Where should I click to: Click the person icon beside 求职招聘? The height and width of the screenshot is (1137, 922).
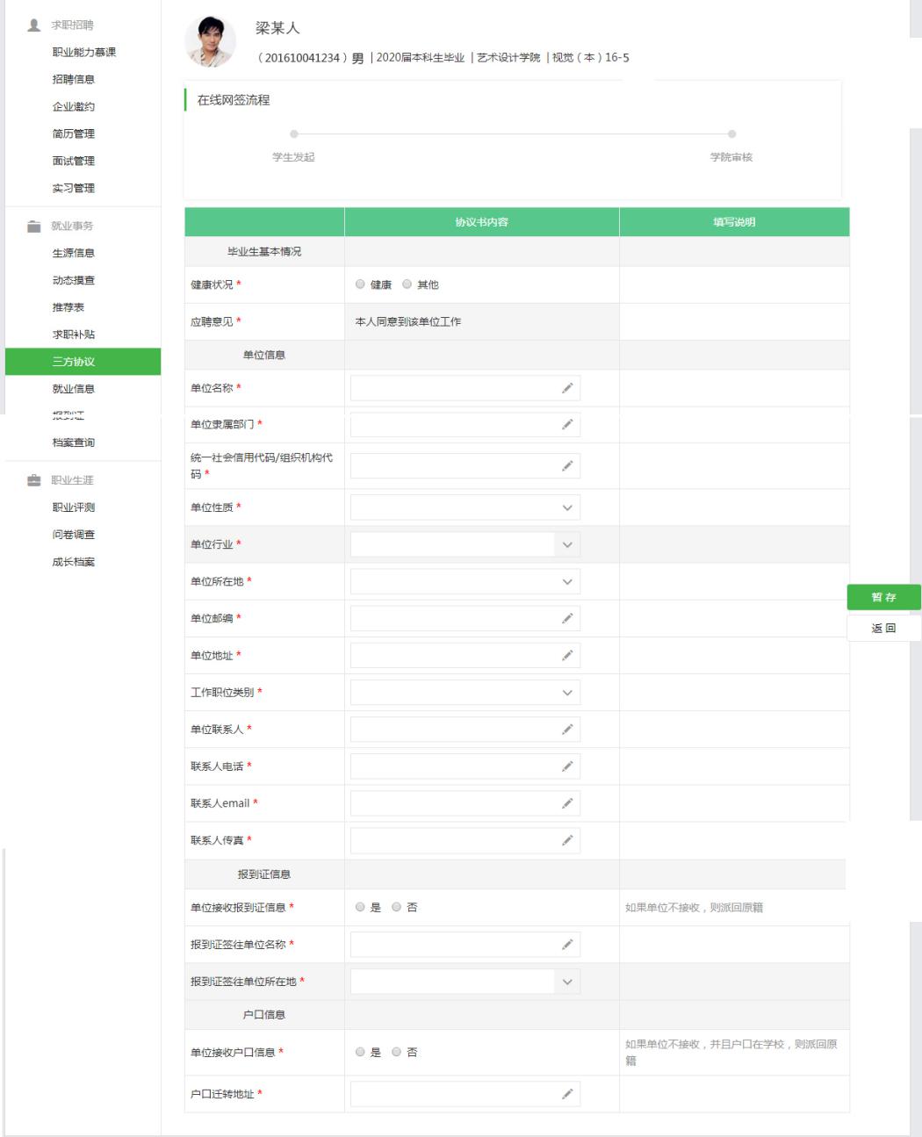pyautogui.click(x=34, y=25)
